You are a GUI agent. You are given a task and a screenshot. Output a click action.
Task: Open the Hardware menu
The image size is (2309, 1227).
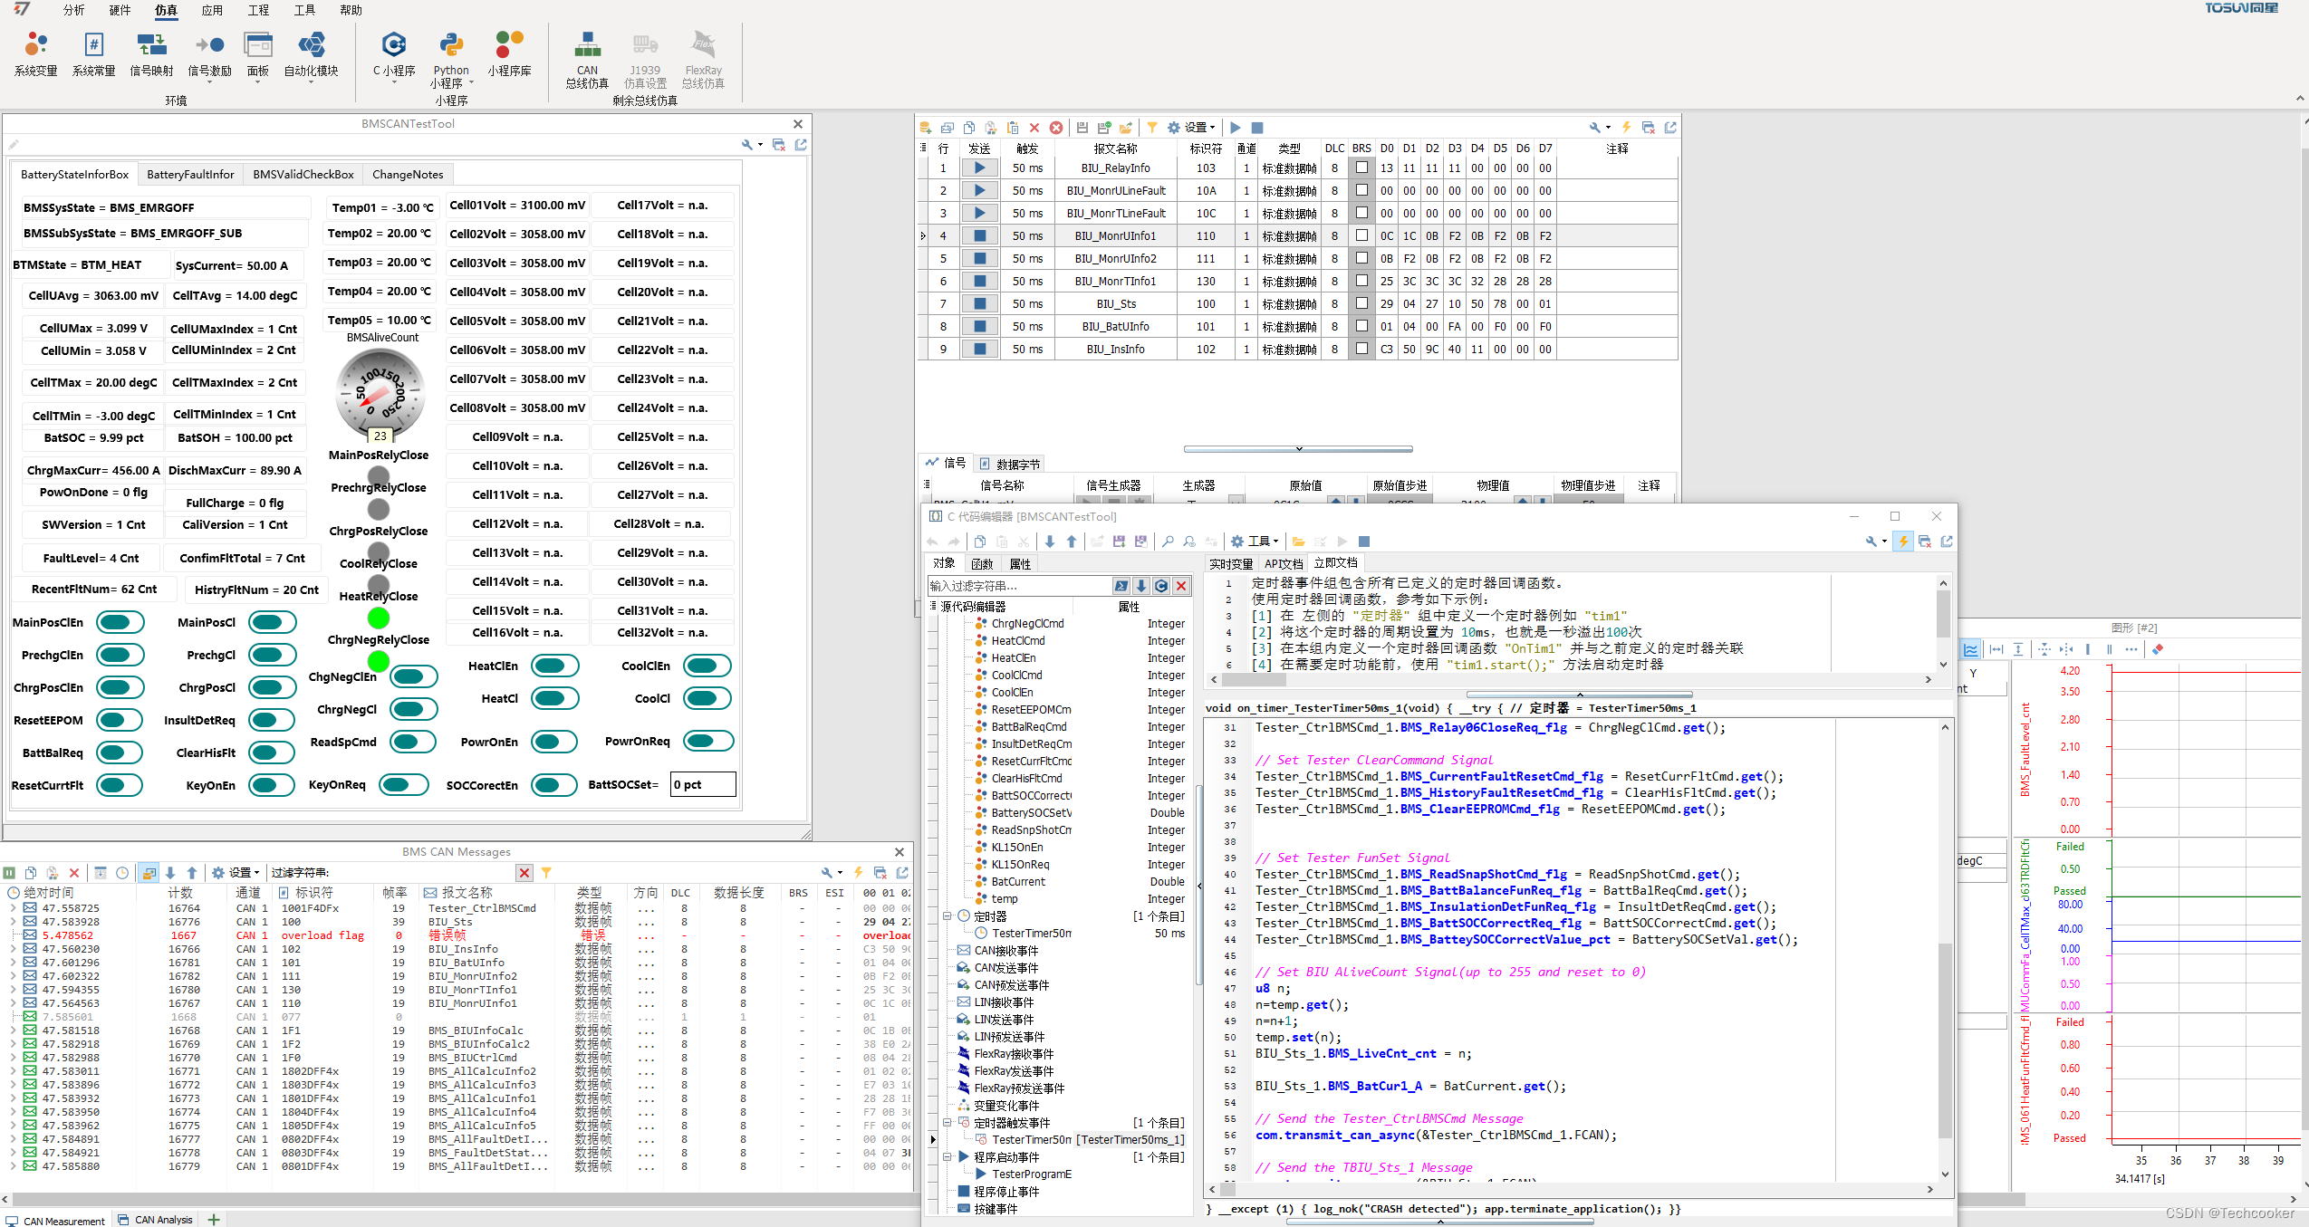click(120, 10)
